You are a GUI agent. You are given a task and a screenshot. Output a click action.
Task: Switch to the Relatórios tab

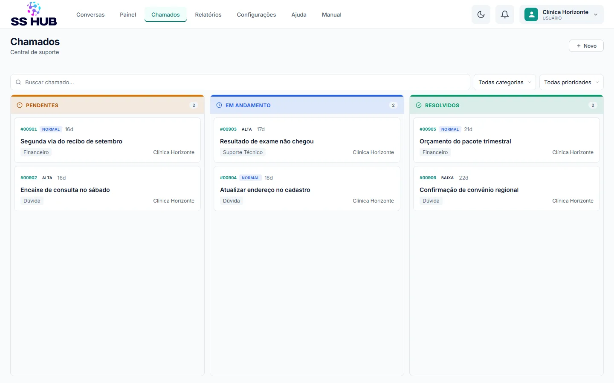[208, 14]
